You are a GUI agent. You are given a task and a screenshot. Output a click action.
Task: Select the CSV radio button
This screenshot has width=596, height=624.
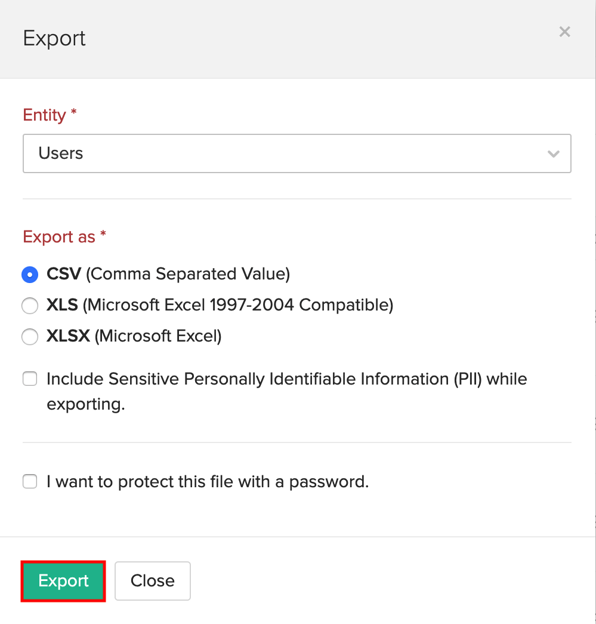pos(30,275)
